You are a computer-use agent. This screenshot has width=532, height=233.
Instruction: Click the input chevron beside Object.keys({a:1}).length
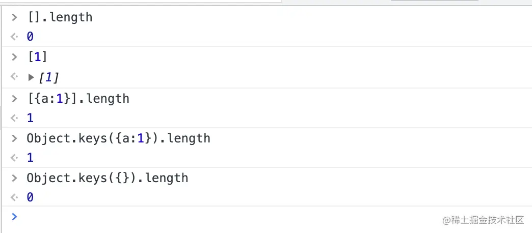[x=14, y=138]
